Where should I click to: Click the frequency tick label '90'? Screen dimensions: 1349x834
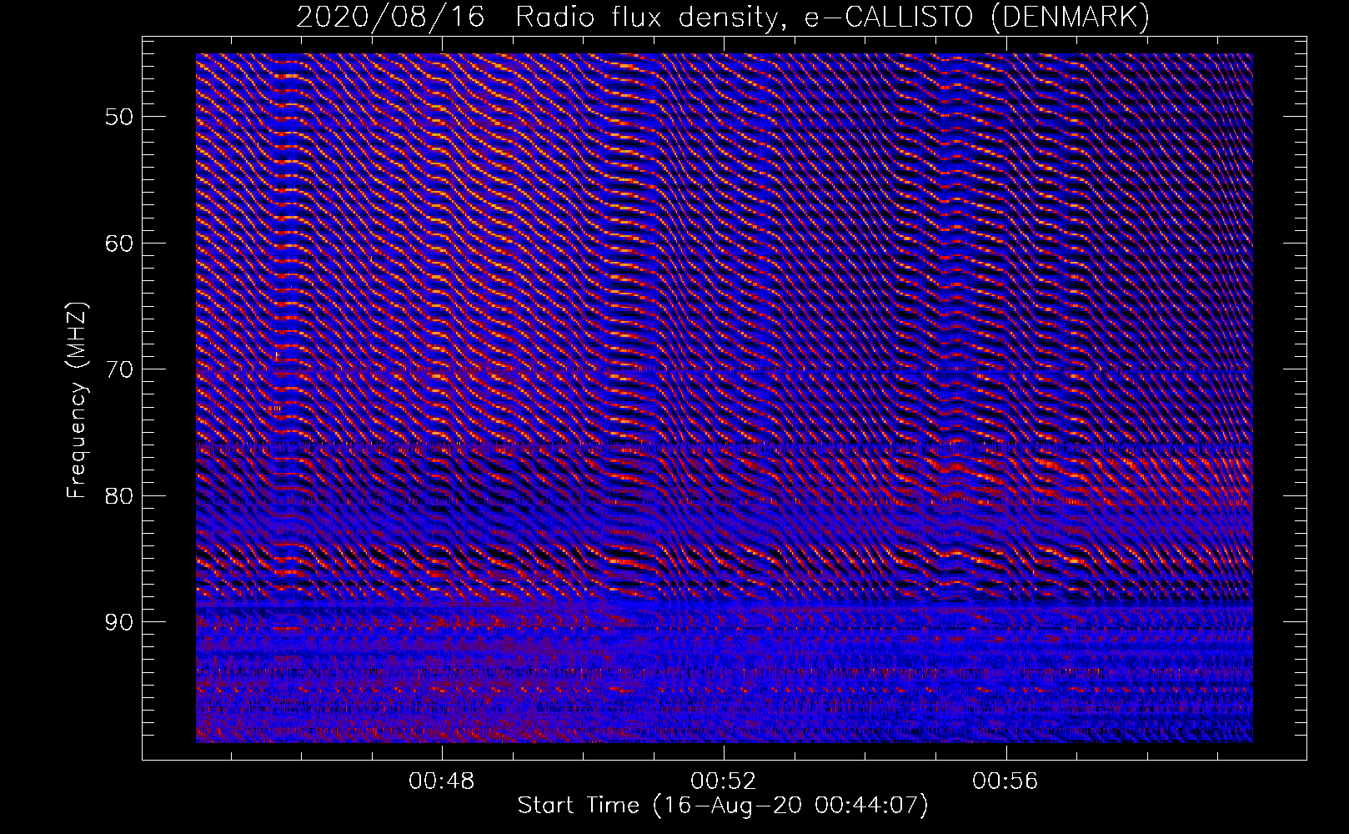(118, 622)
